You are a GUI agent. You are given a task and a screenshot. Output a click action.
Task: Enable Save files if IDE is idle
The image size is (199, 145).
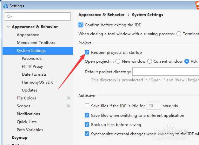tap(87, 106)
